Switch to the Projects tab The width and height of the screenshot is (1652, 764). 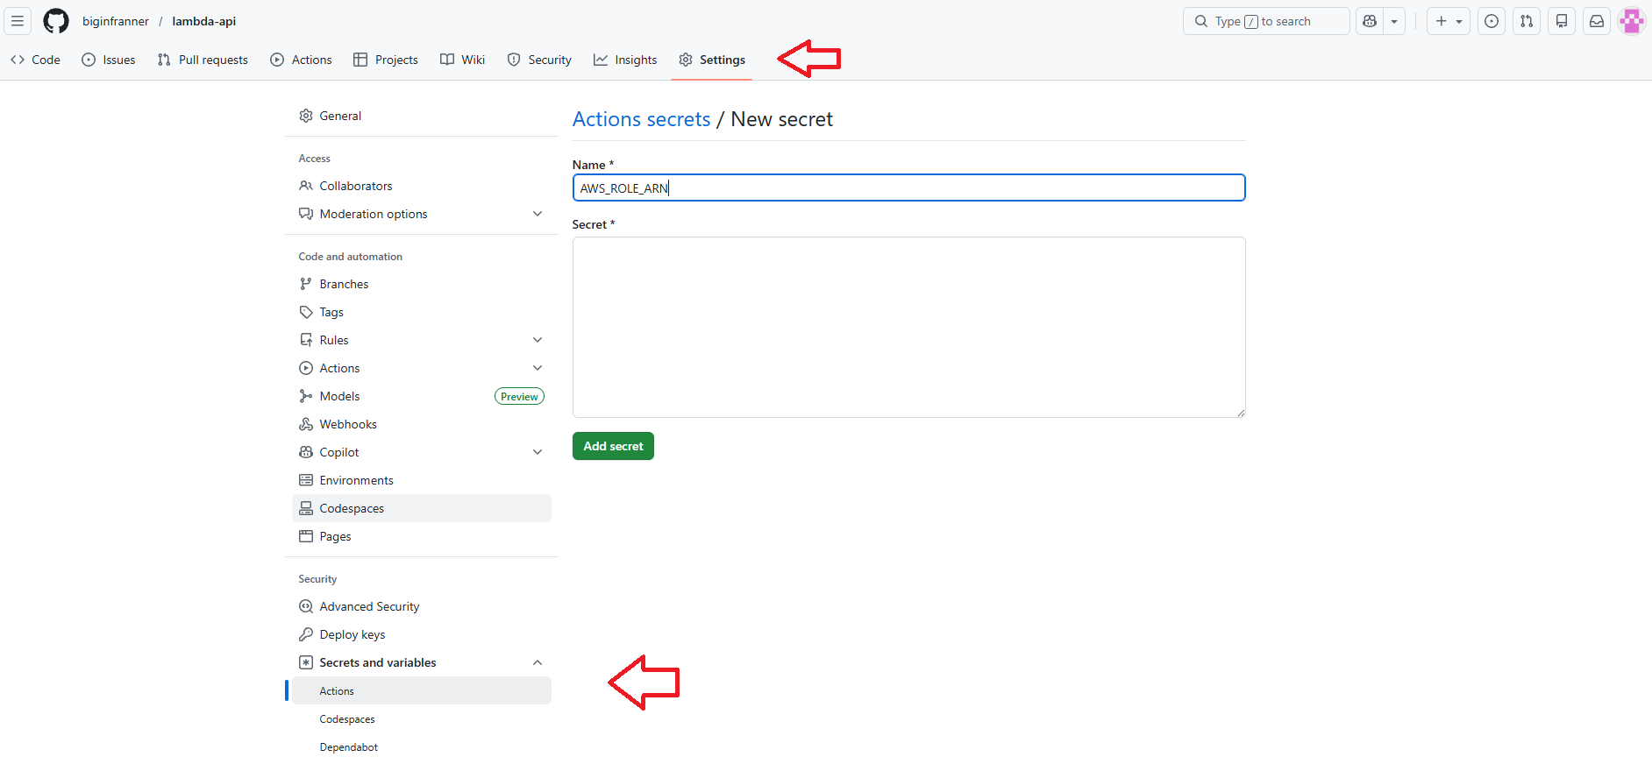(386, 60)
